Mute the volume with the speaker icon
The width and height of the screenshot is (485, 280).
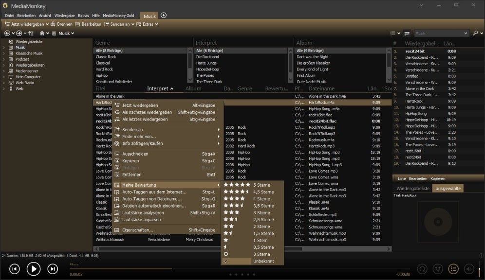point(468,269)
